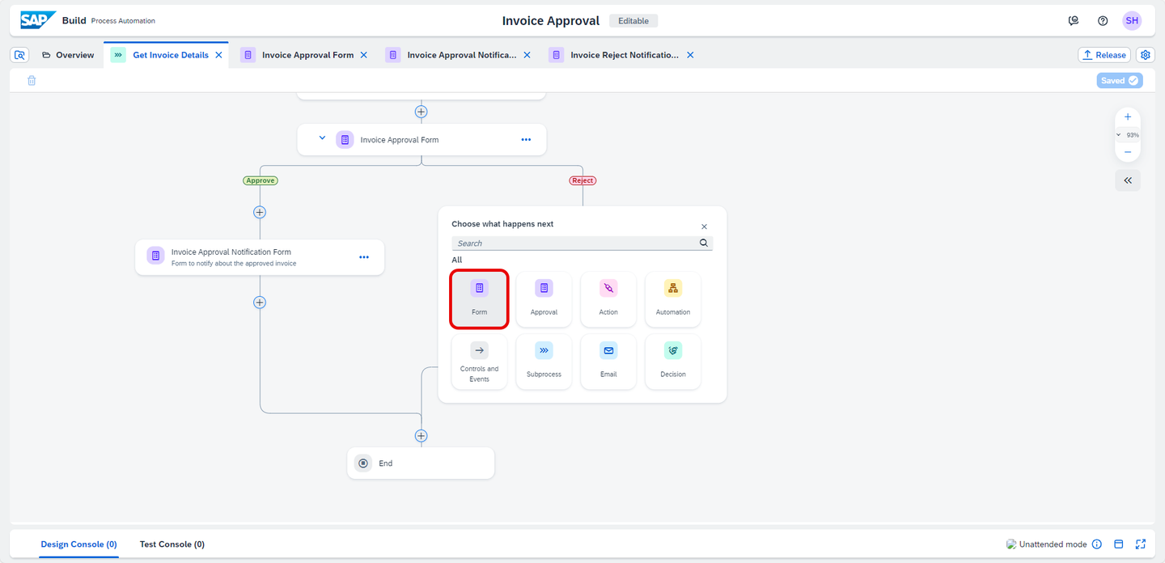This screenshot has height=563, width=1165.
Task: Close the Choose what happens next popup
Action: pos(704,227)
